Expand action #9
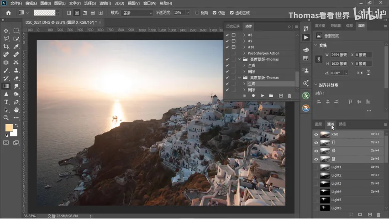The width and height of the screenshot is (389, 219). pos(244,41)
